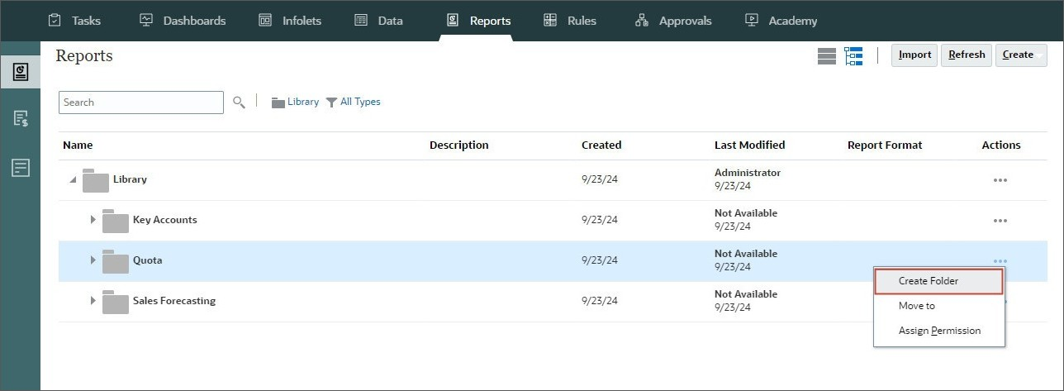Image resolution: width=1064 pixels, height=391 pixels.
Task: Select the Quota folder name
Action: [147, 260]
